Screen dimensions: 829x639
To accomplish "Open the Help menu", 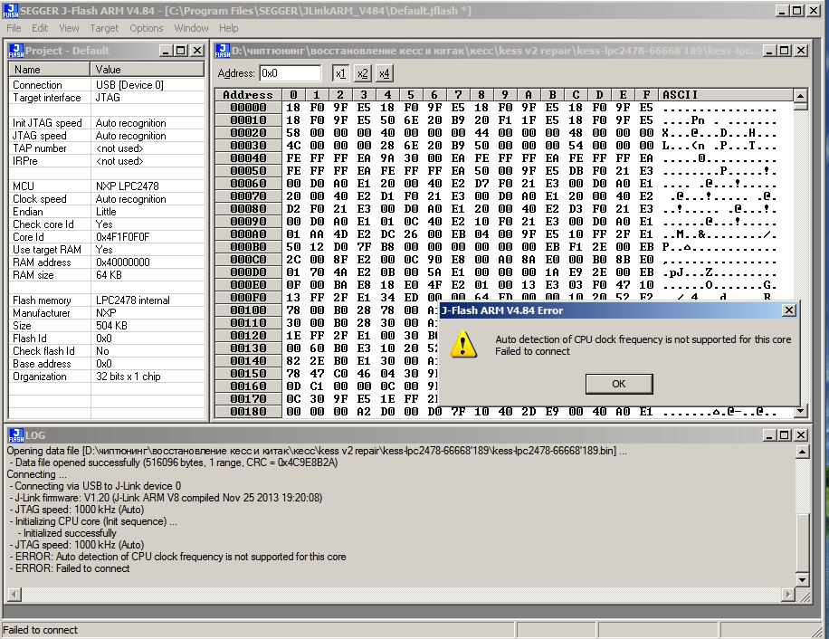I will (228, 28).
